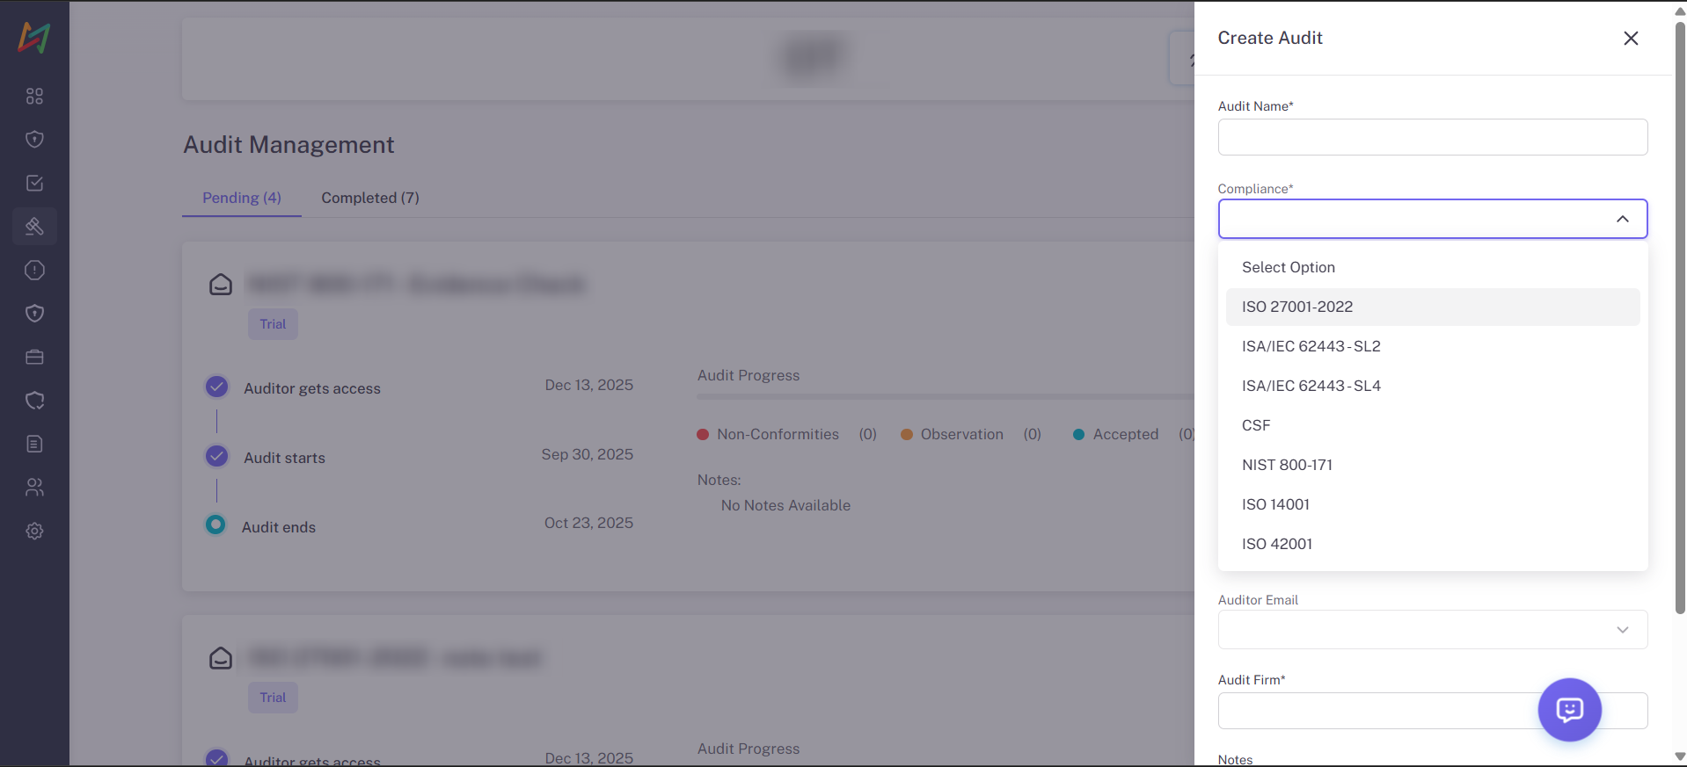Click the alert exclamation icon in sidebar
Image resolution: width=1687 pixels, height=767 pixels.
pyautogui.click(x=34, y=270)
